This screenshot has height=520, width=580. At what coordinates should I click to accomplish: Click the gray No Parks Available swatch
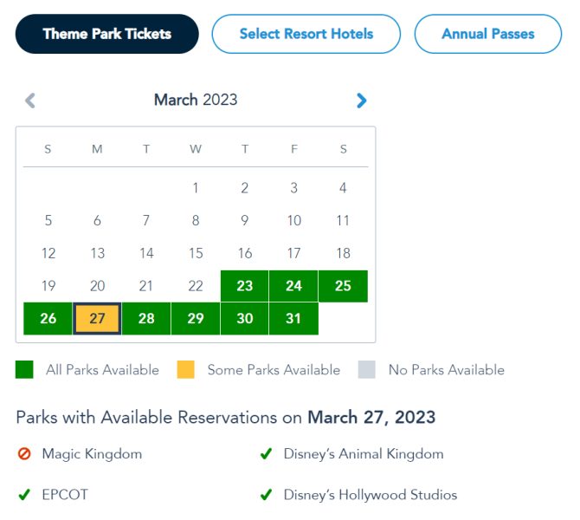click(x=367, y=370)
